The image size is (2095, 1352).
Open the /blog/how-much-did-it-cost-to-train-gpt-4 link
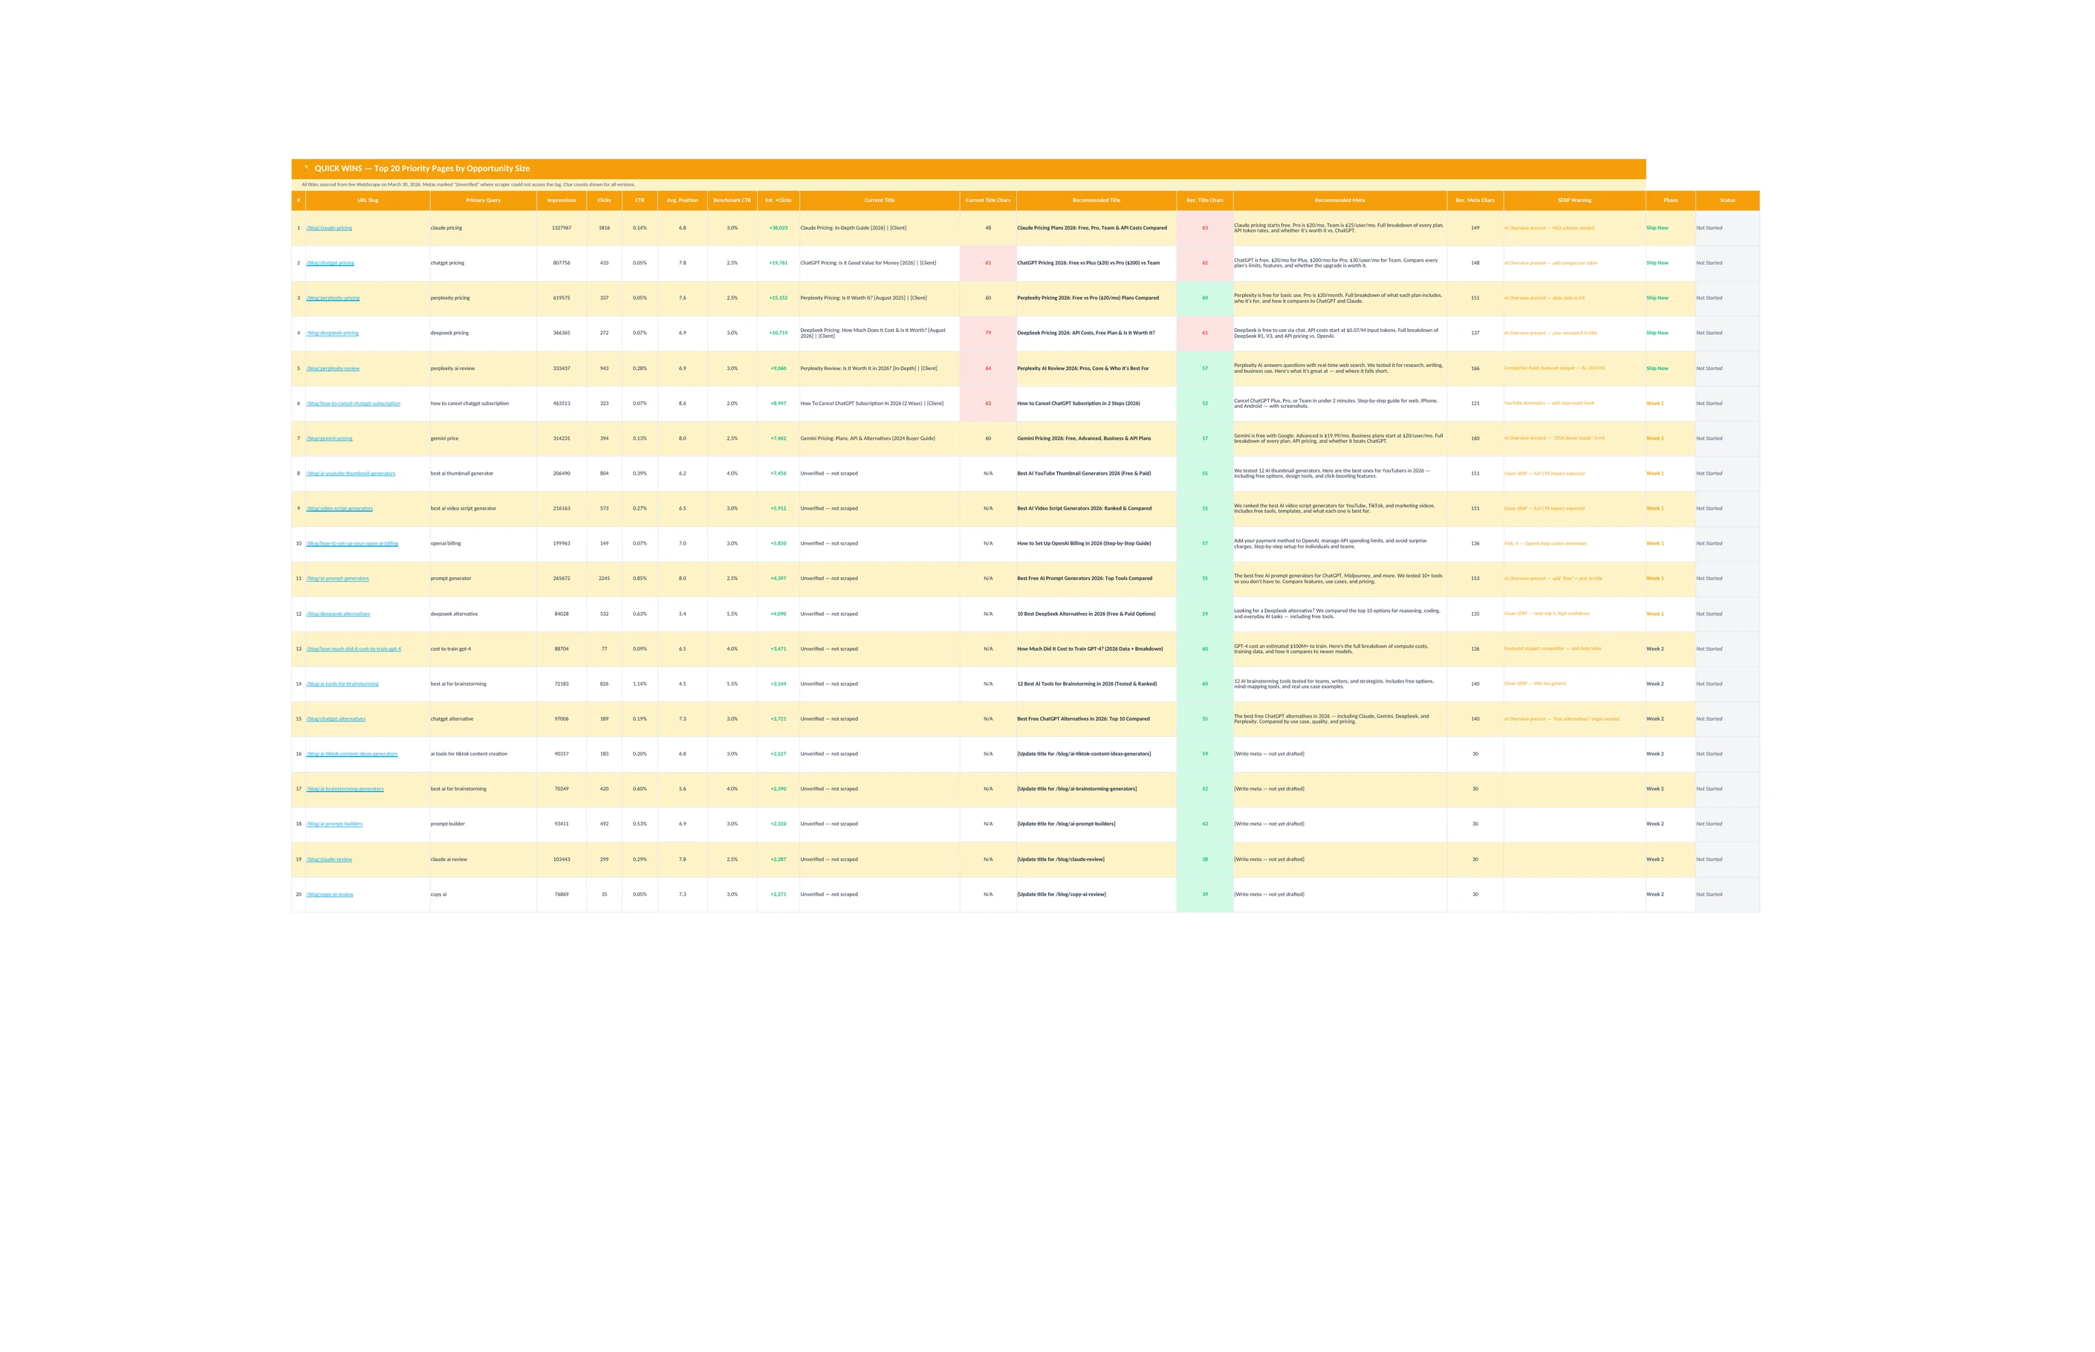pos(353,650)
